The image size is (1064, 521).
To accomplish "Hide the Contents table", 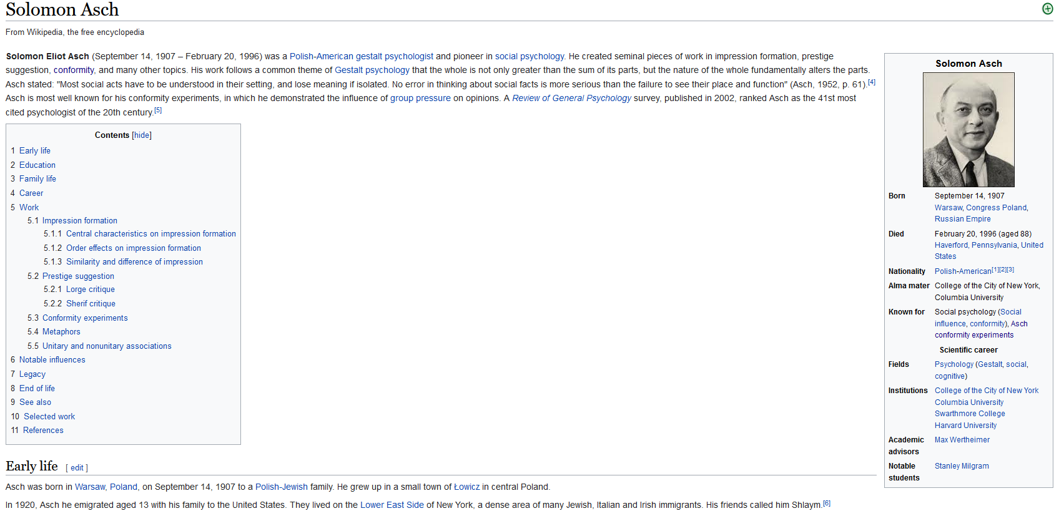I will (x=142, y=135).
